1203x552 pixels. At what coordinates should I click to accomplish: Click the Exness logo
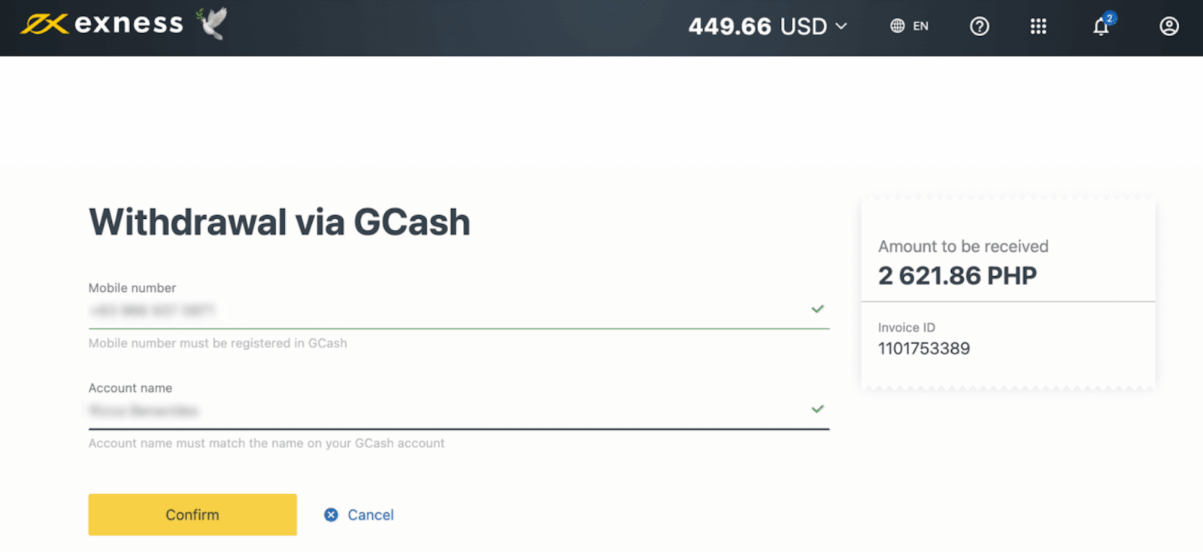(102, 24)
